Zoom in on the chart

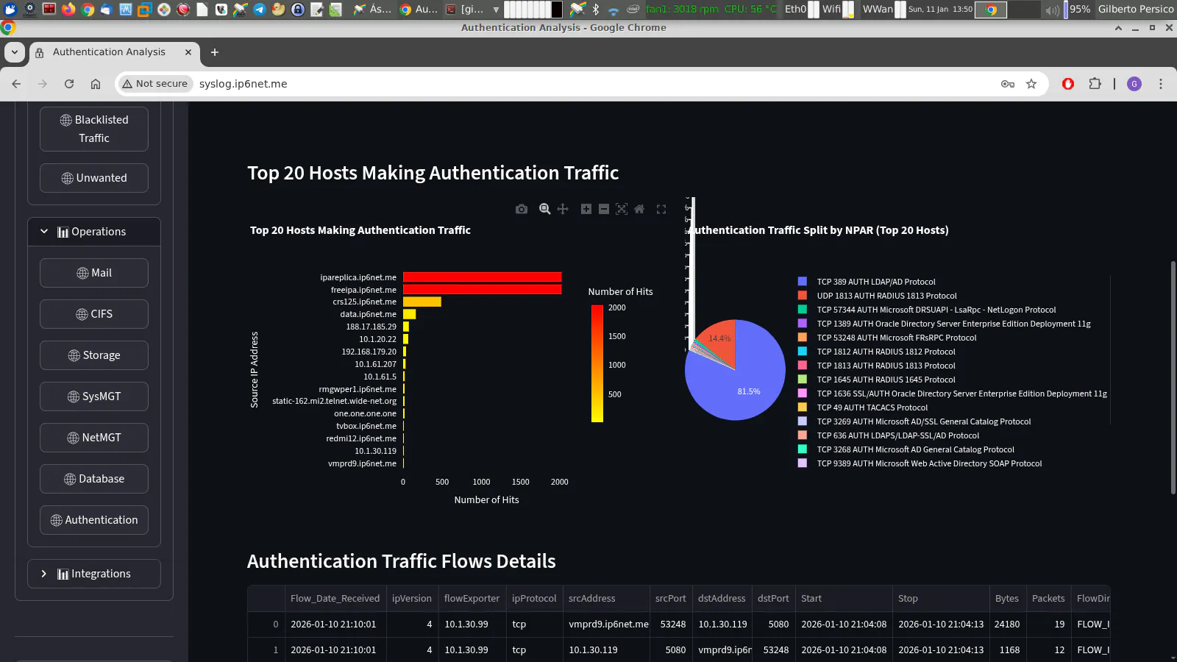(586, 209)
